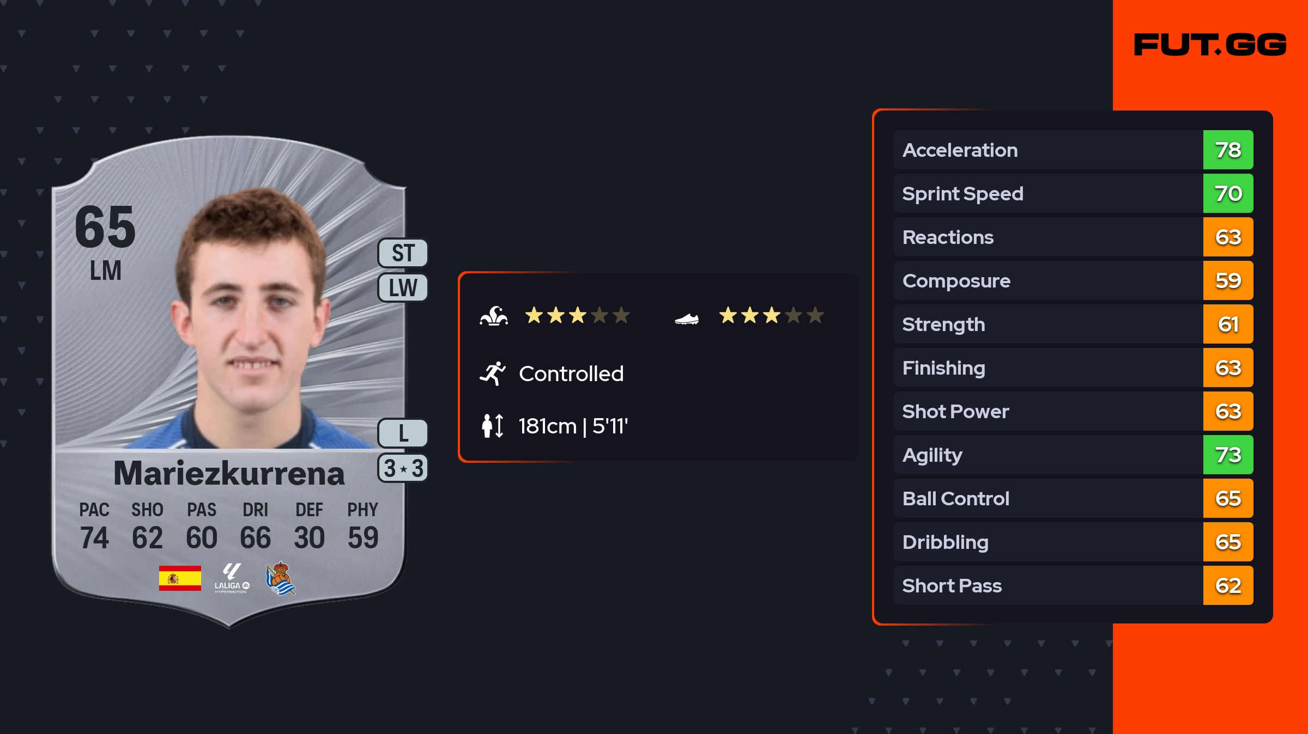1308x734 pixels.
Task: Click the skill moves jester icon
Action: coord(494,316)
